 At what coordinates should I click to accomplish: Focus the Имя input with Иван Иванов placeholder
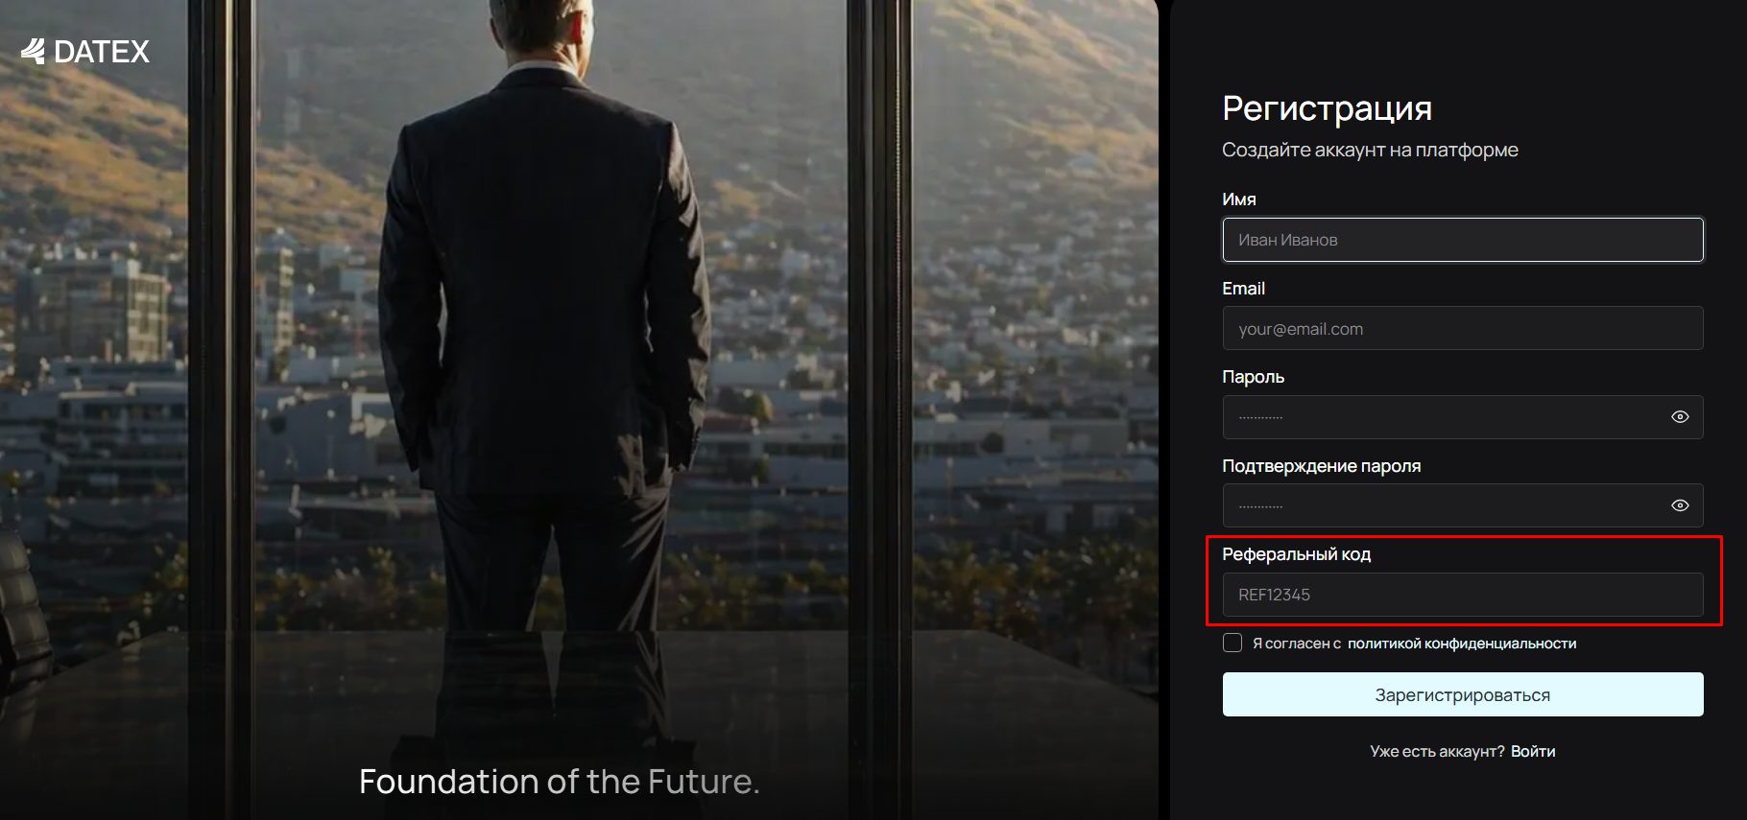(x=1463, y=240)
